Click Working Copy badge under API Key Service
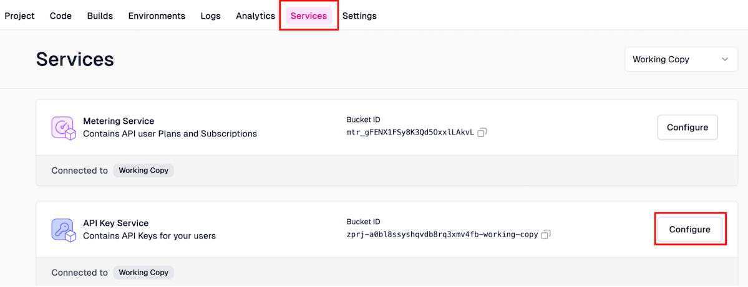The image size is (748, 287). (x=143, y=273)
